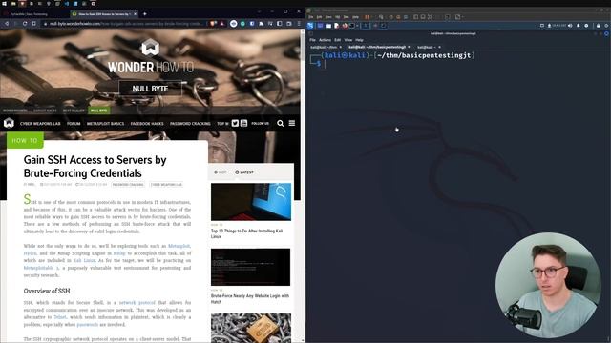Open the padlock on chains thumbnail
611x343 pixels.
[x=251, y=328]
